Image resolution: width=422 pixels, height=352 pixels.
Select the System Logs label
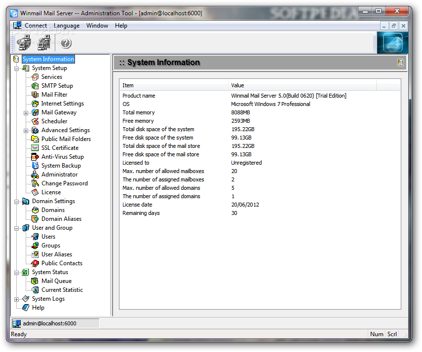[48, 299]
